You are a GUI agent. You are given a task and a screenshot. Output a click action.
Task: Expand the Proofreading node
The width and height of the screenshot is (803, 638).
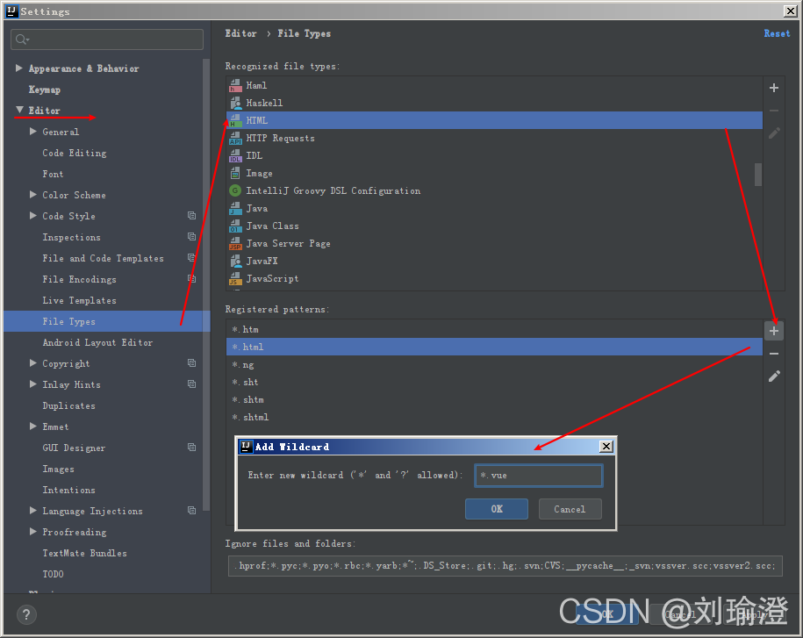click(33, 532)
